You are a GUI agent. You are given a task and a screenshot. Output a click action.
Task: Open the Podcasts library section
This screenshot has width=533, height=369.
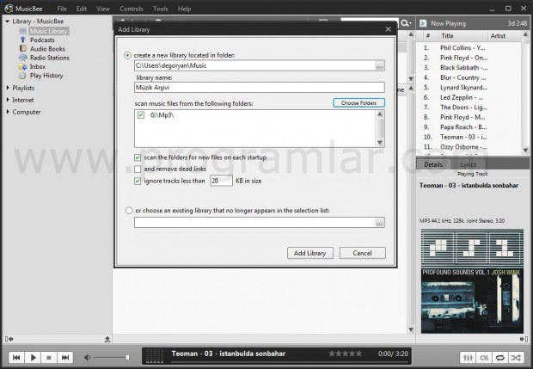[x=41, y=40]
